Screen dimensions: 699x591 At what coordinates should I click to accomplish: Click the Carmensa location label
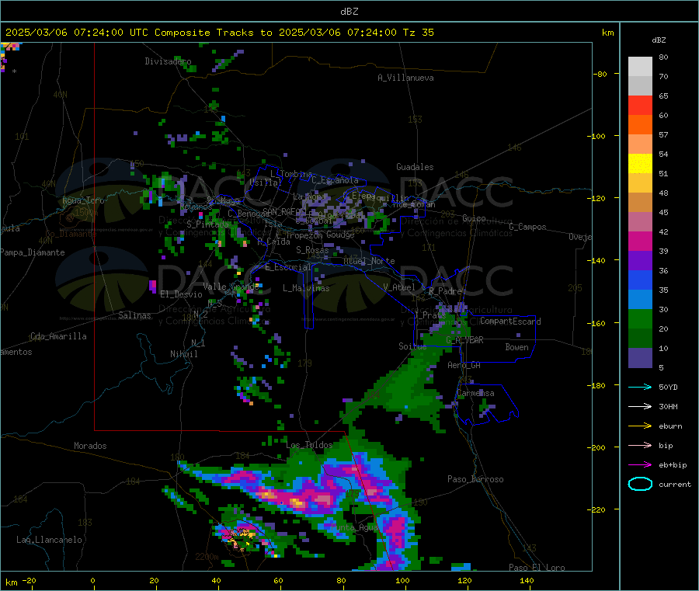(475, 393)
